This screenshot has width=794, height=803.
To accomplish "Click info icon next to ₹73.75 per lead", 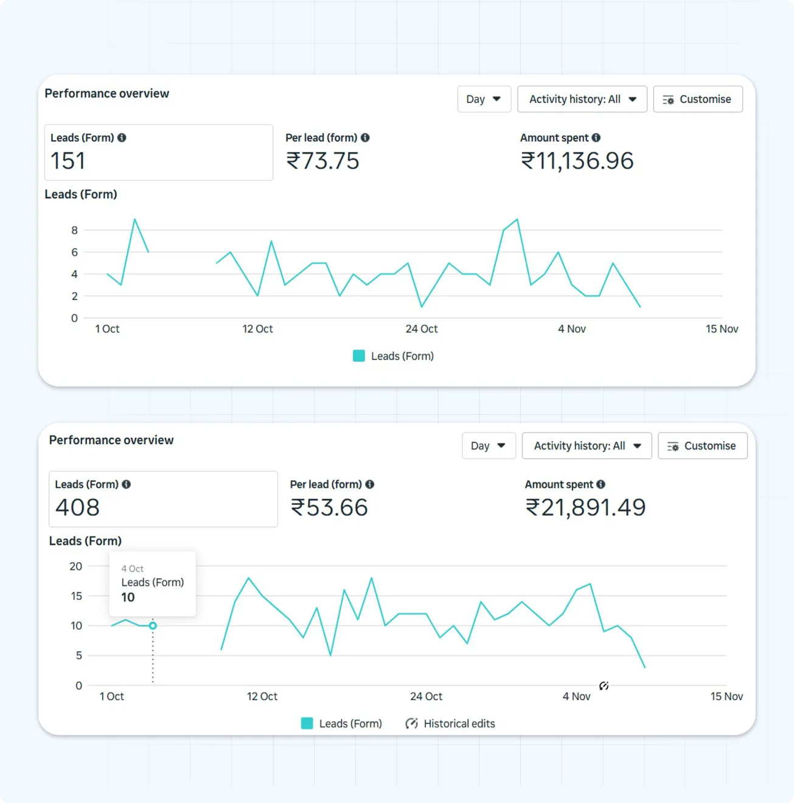I will [365, 138].
